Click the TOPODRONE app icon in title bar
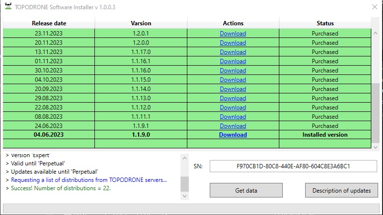 pos(8,7)
